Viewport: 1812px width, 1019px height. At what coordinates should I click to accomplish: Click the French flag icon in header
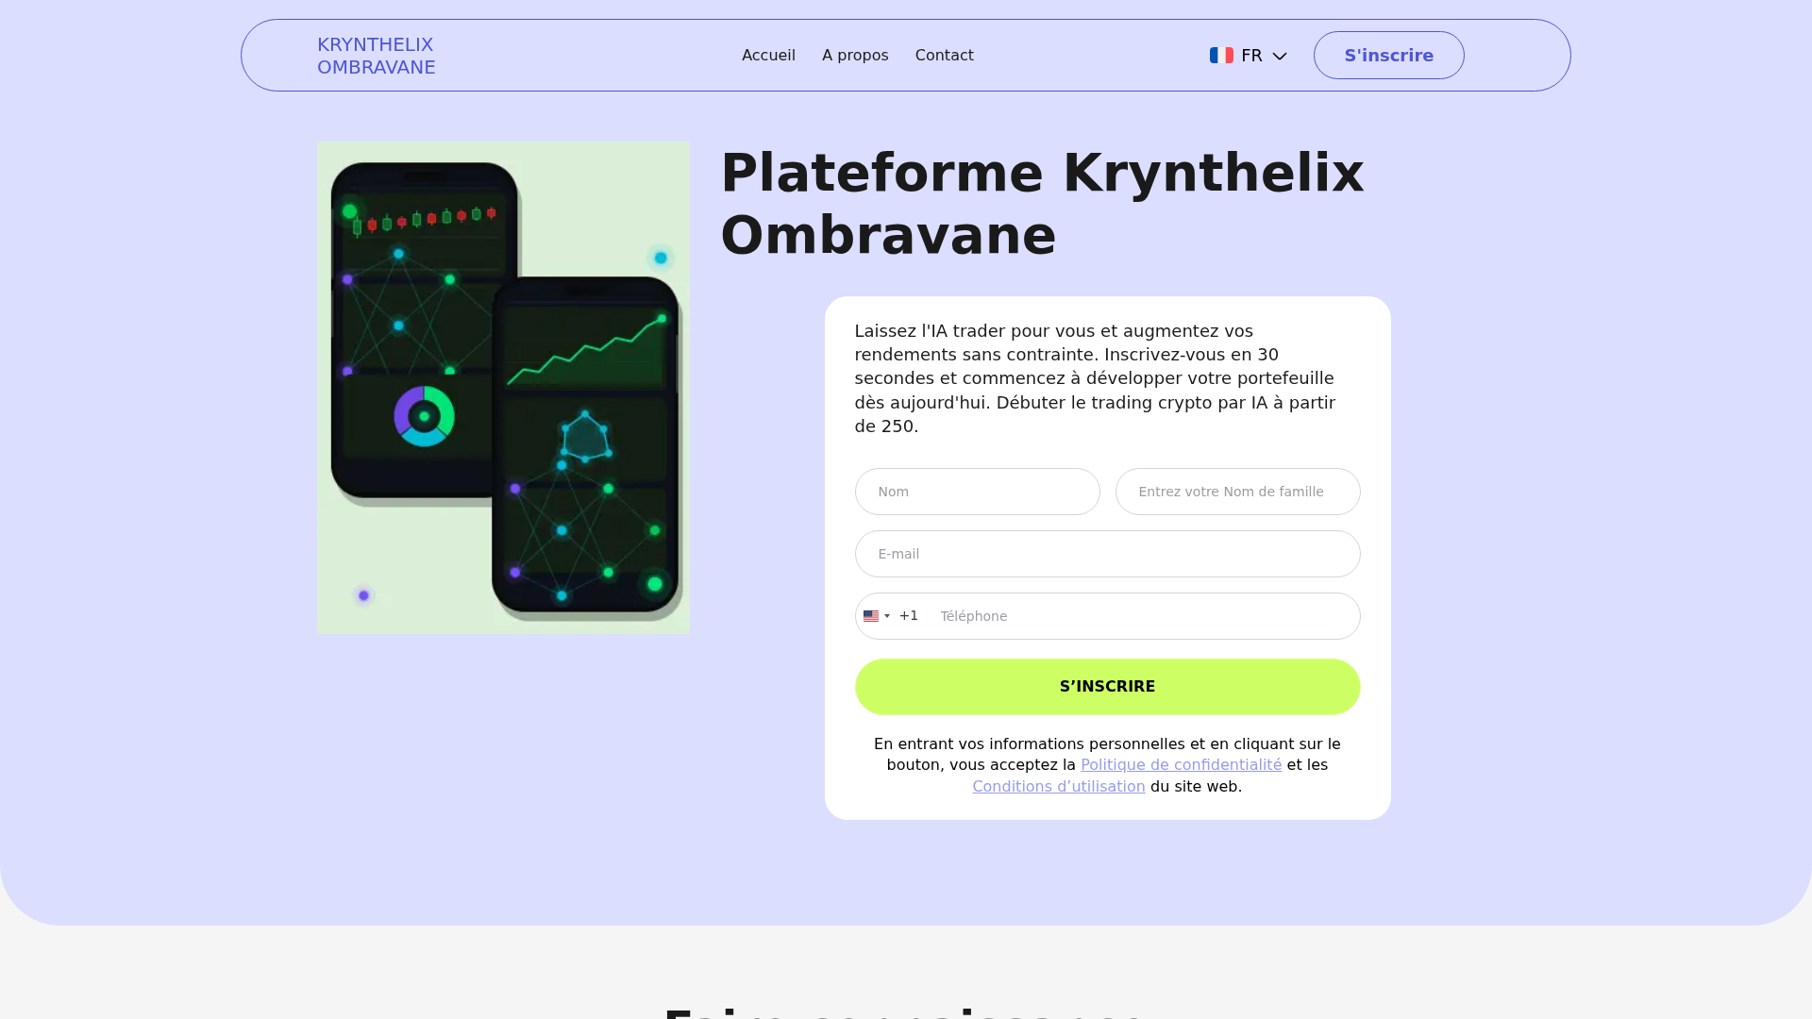tap(1221, 56)
